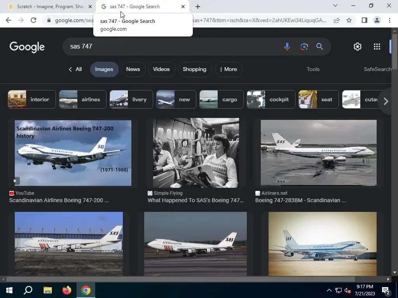Click the horizontal page scrollbar
The height and width of the screenshot is (298, 398).
180,279
